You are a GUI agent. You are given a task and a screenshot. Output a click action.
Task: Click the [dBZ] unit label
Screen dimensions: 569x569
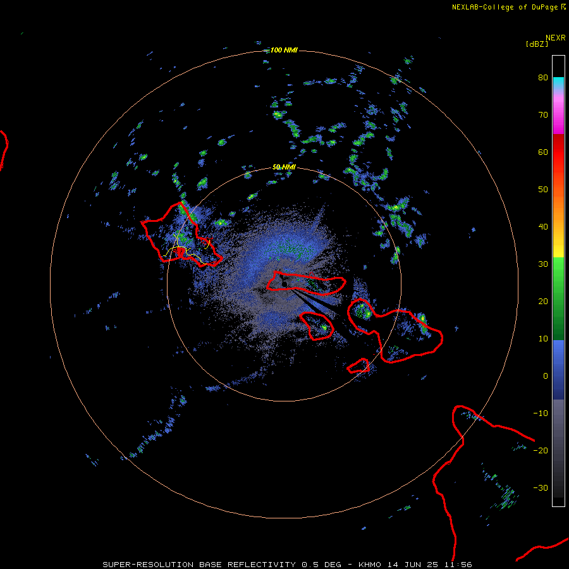click(x=537, y=44)
